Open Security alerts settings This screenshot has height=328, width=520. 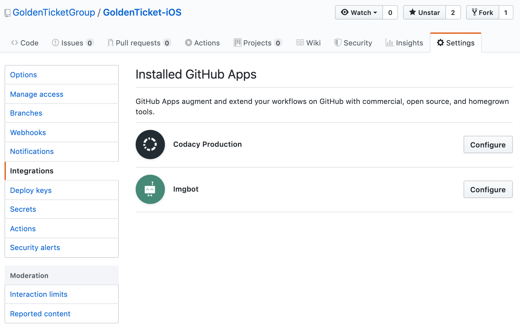click(62, 247)
